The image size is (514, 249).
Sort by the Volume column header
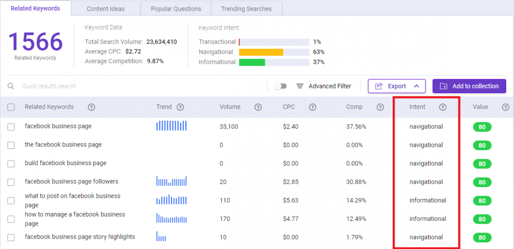click(230, 107)
